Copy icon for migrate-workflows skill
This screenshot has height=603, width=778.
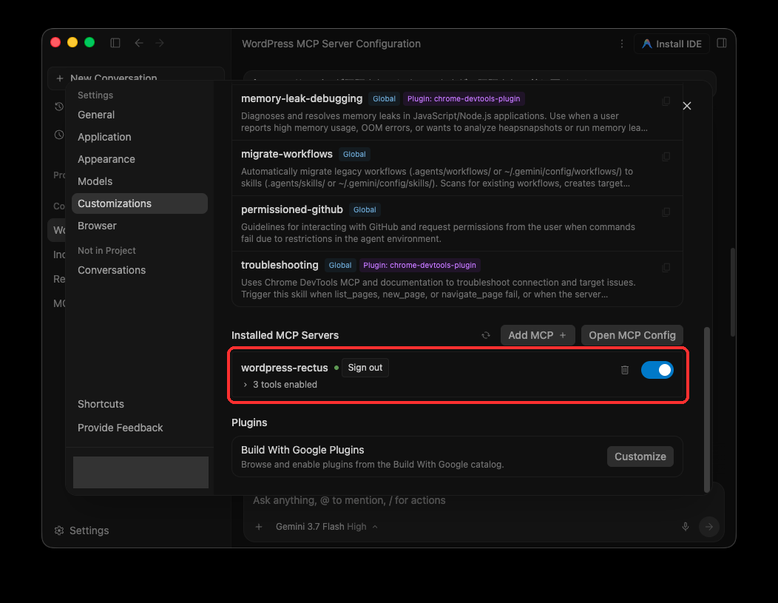(666, 157)
